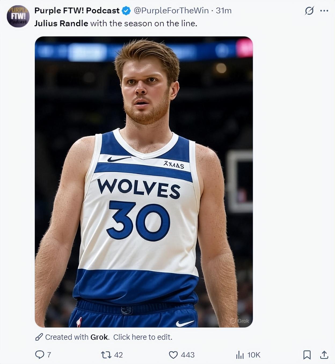Open the three-dot more options menu

point(324,11)
